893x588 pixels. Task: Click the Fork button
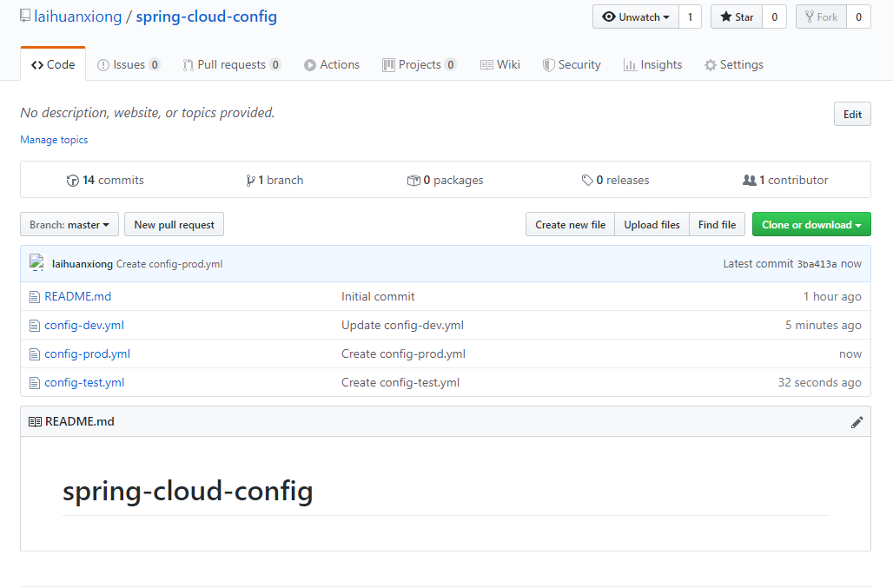[x=821, y=17]
